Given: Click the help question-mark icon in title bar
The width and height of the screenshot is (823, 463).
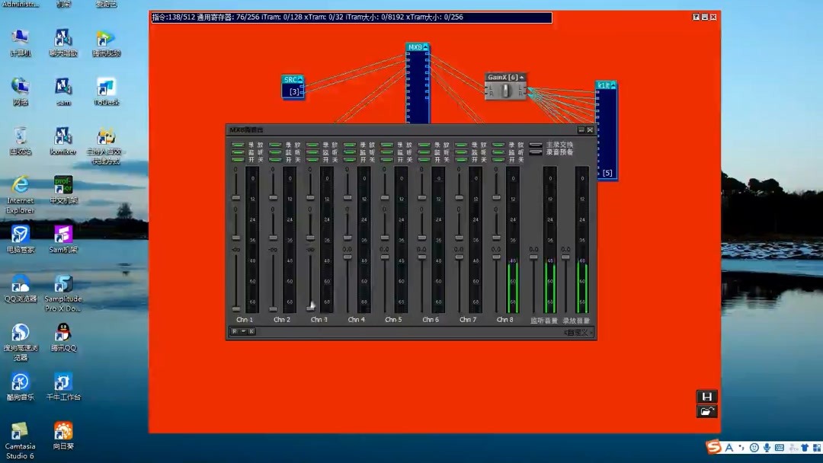Looking at the screenshot, I should pyautogui.click(x=695, y=16).
